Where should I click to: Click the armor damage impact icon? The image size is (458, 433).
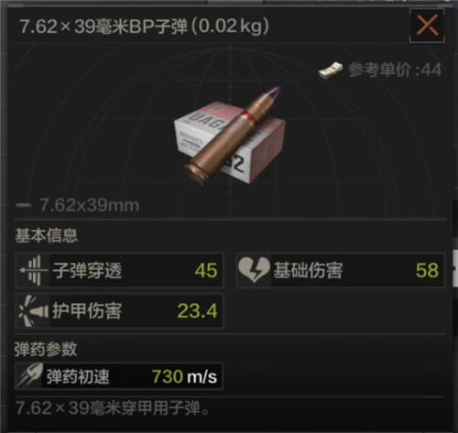[33, 311]
